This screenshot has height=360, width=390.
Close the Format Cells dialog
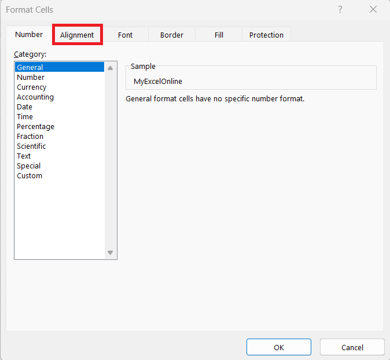pos(373,9)
